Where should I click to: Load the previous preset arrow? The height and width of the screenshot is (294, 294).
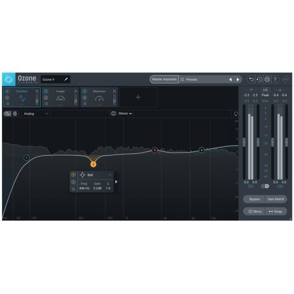pos(230,79)
